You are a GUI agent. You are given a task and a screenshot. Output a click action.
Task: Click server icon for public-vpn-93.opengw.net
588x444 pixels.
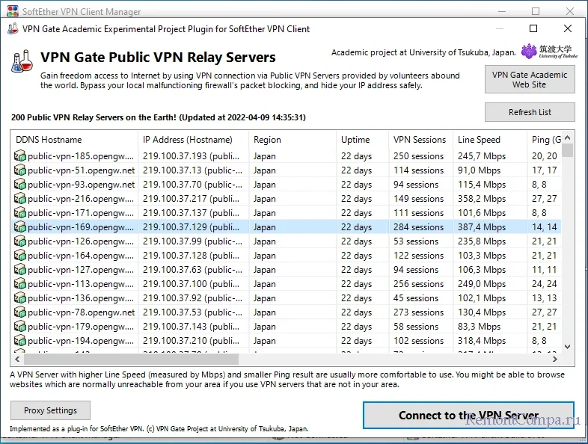[20, 185]
